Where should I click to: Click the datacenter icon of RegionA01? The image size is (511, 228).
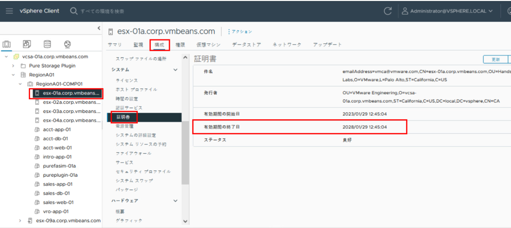(23, 75)
